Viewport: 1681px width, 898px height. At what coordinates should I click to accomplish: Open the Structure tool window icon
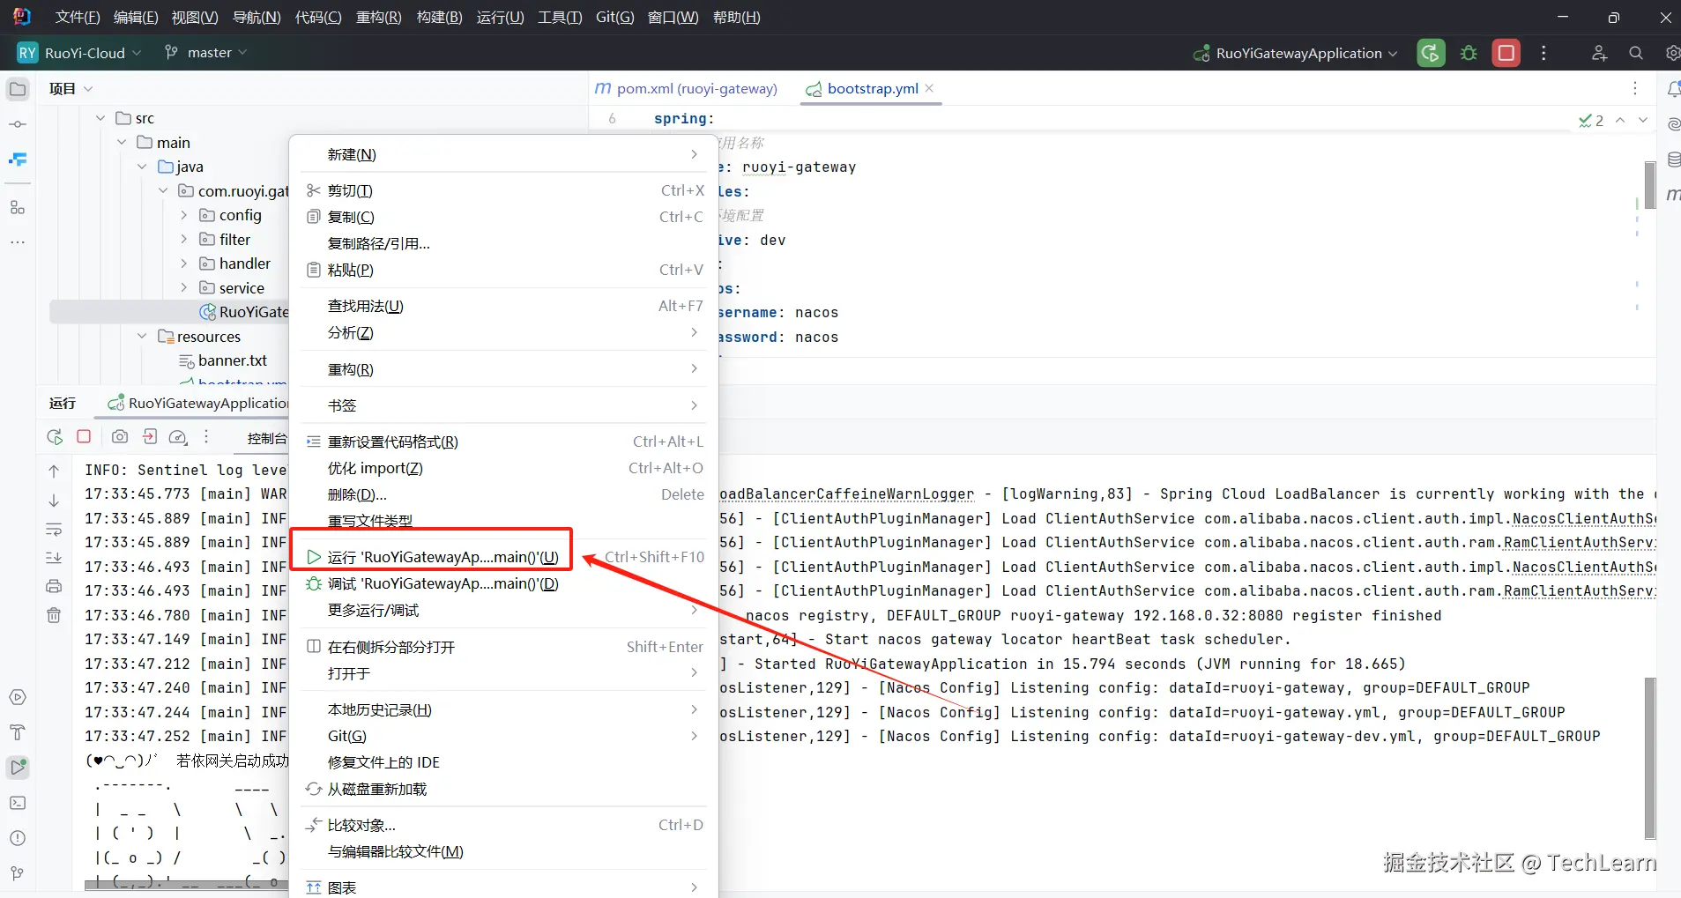18,208
